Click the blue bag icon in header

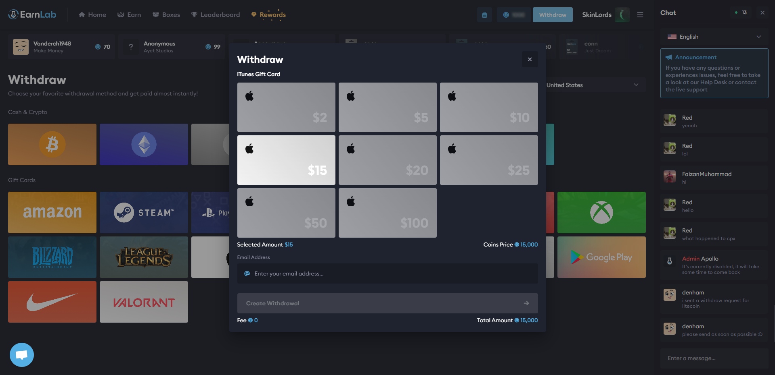click(484, 15)
